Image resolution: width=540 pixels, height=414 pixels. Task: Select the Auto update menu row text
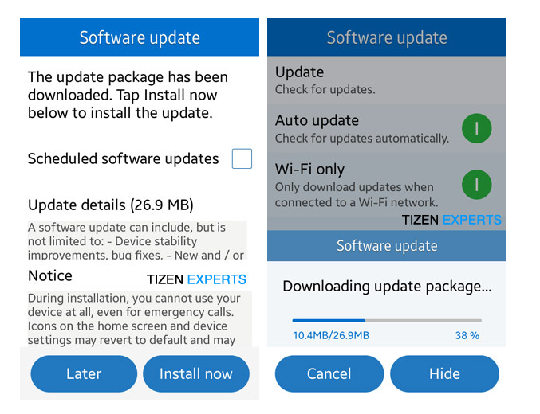[361, 128]
